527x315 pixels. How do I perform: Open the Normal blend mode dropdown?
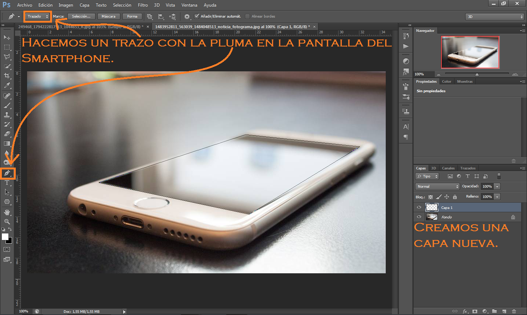point(437,187)
